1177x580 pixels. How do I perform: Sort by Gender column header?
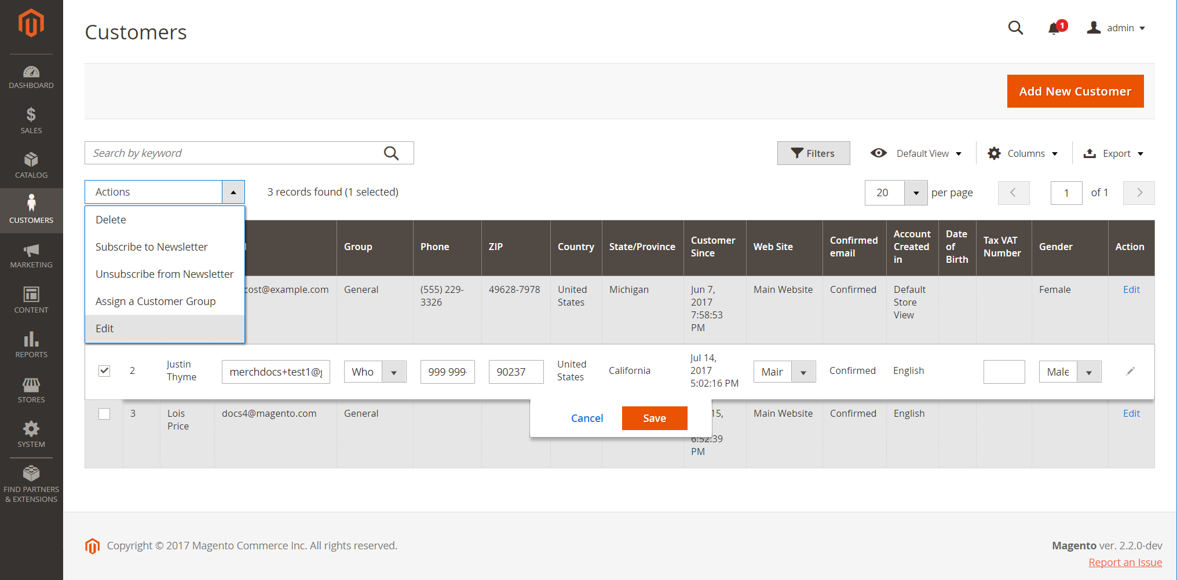coord(1070,247)
